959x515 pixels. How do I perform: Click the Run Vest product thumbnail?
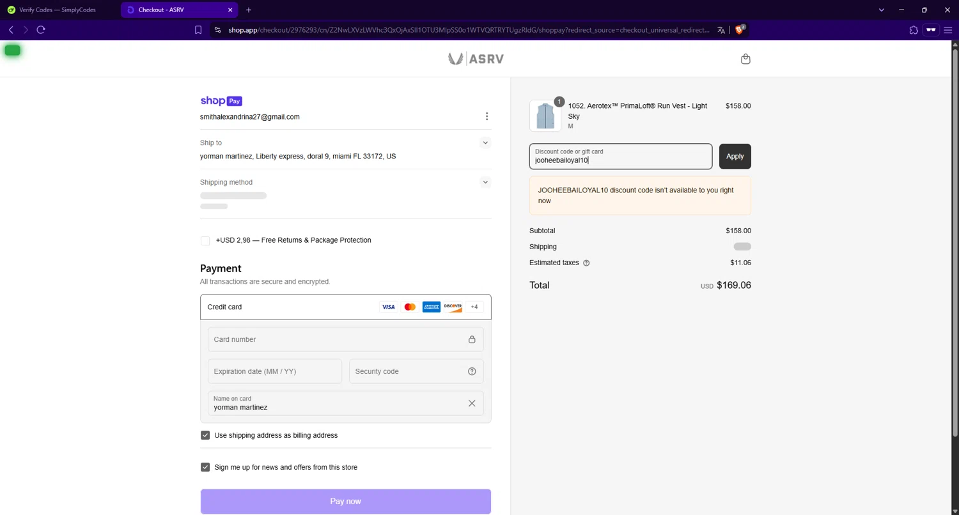(x=545, y=116)
